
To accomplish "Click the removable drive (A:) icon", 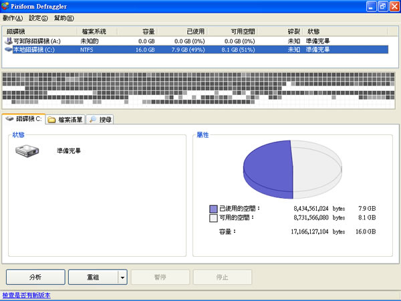I will (8, 41).
